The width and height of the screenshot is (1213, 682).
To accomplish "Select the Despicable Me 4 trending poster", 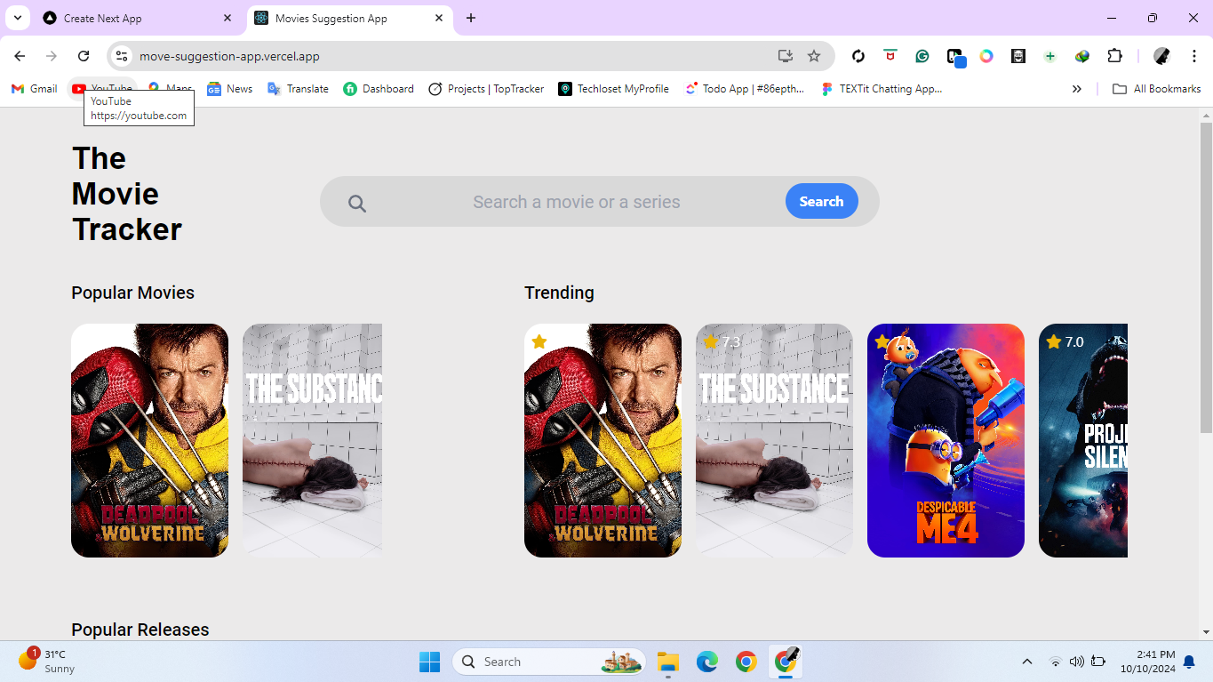I will coord(946,440).
